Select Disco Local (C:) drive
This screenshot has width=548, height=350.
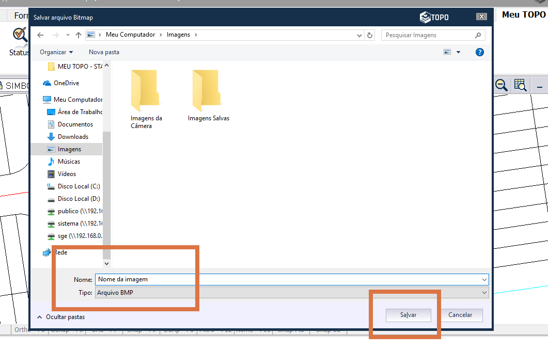coord(79,186)
